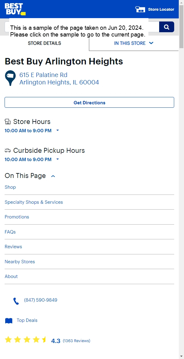This screenshot has height=359, width=184.
Task: Click the Curbside Pickup car icon
Action: click(x=8, y=150)
